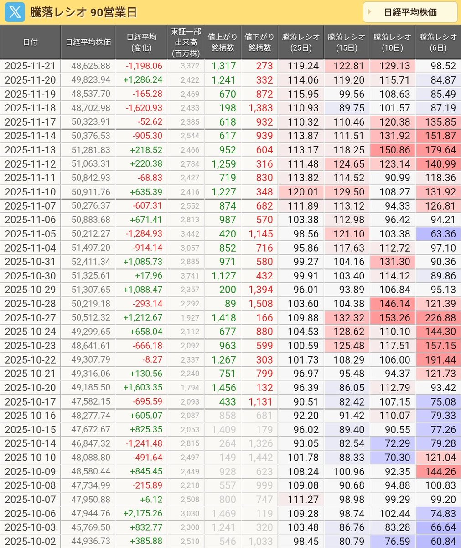Select the Nikkei value 48,625.88
The image size is (461, 548).
(91, 66)
